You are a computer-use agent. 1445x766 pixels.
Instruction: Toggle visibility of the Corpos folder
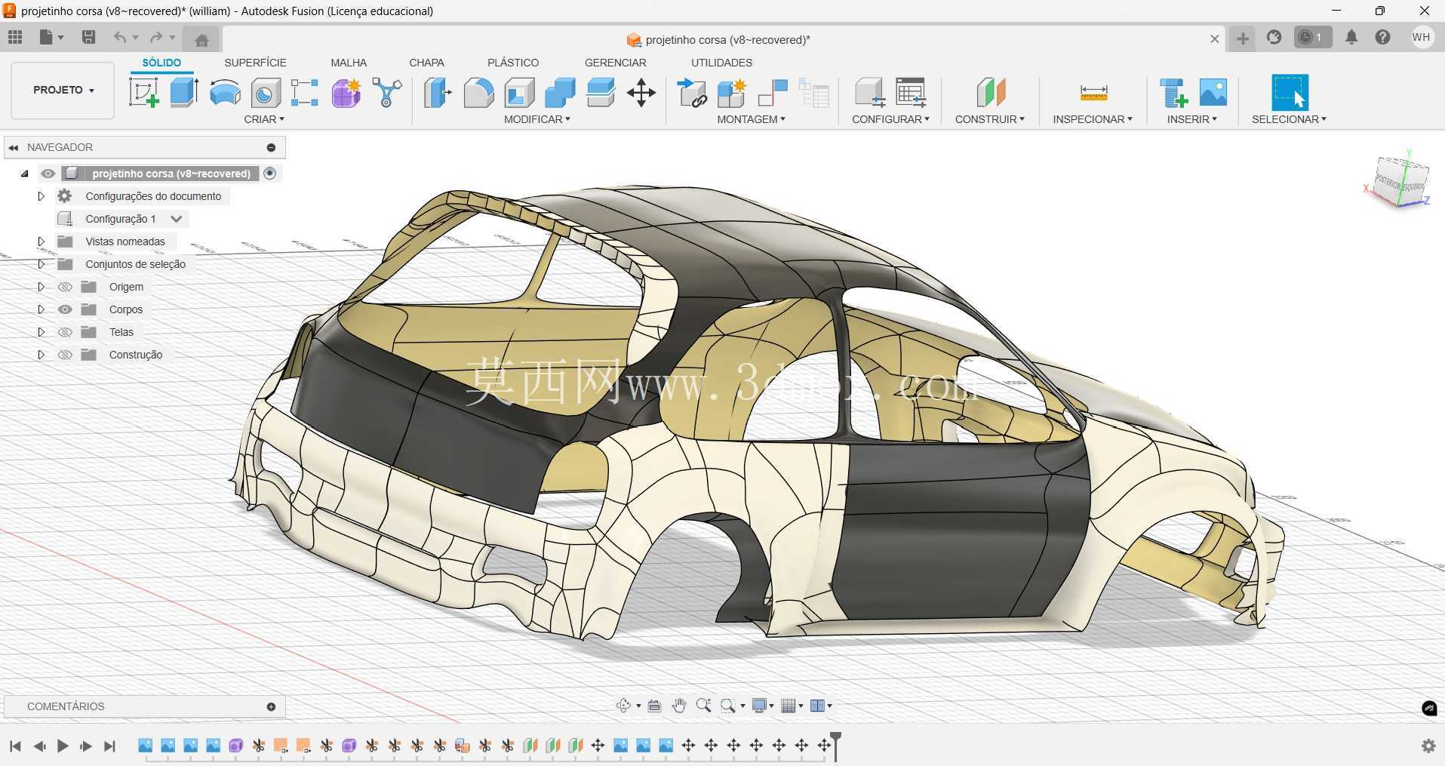[65, 309]
